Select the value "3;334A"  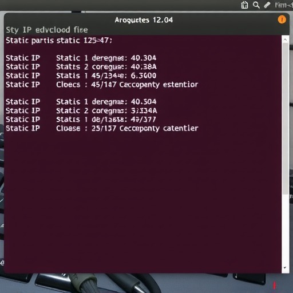[x=144, y=110]
